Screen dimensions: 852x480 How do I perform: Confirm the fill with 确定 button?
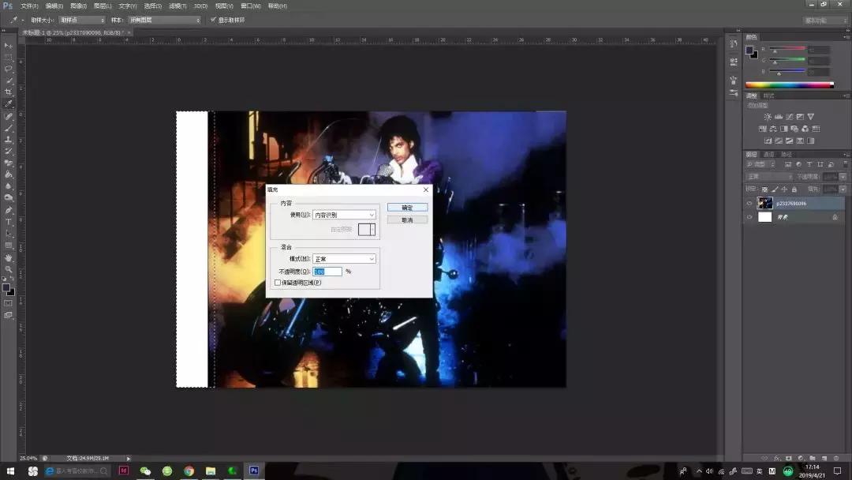pos(407,208)
